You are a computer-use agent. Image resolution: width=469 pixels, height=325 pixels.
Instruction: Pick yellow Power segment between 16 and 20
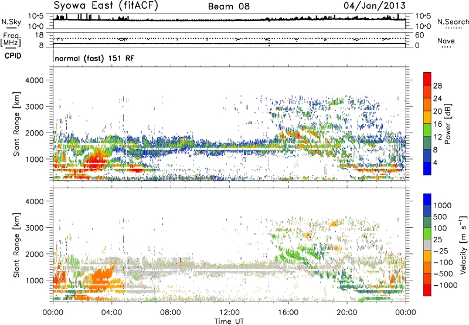427,117
